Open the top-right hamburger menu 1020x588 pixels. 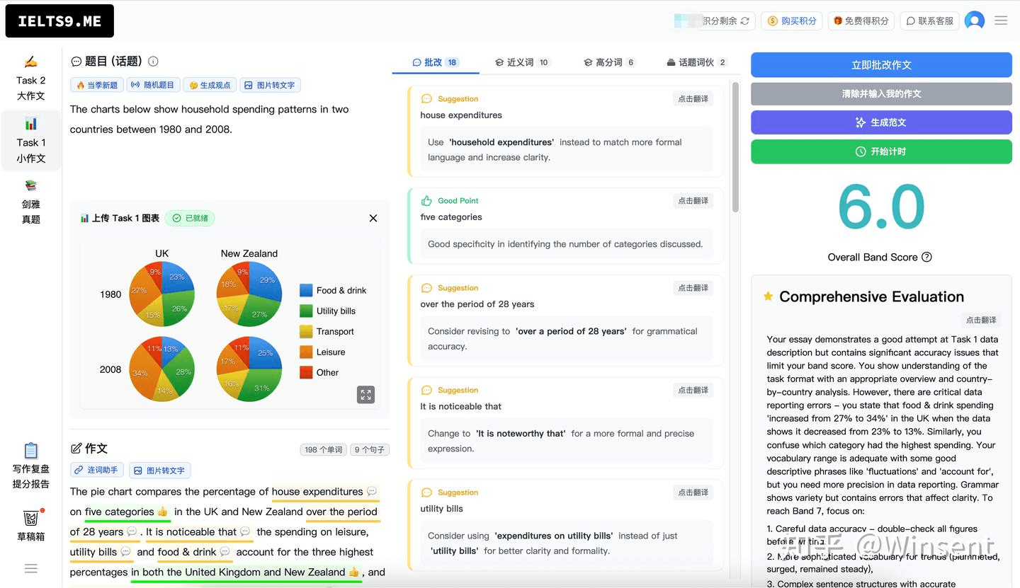[x=1001, y=21]
